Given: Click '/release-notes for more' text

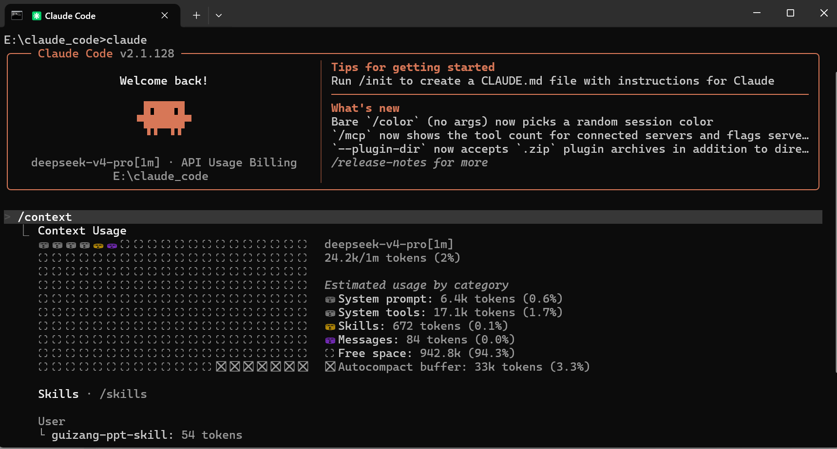Looking at the screenshot, I should tap(410, 162).
